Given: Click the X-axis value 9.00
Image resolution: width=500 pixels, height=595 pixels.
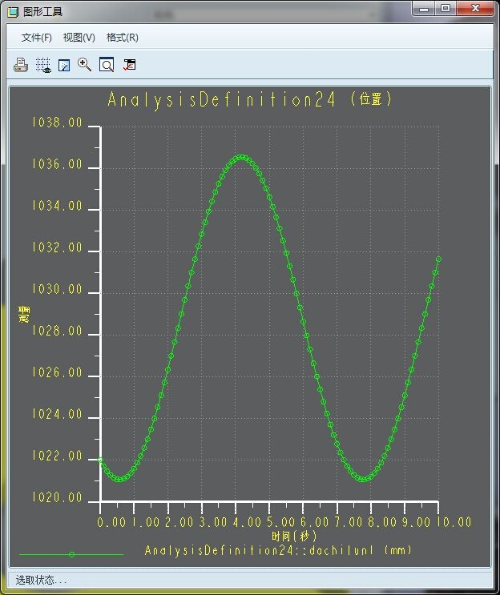Looking at the screenshot, I should 416,522.
